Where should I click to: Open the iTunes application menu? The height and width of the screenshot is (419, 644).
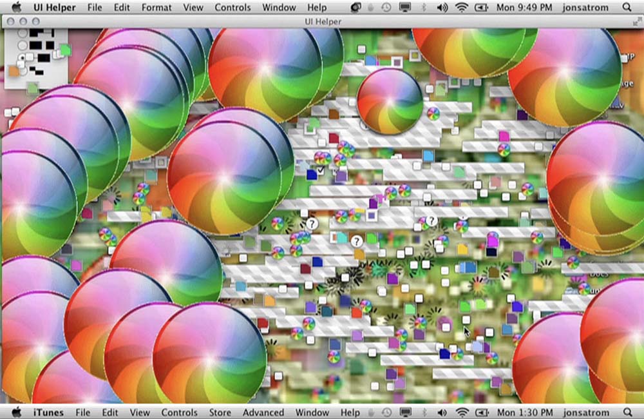pos(48,413)
